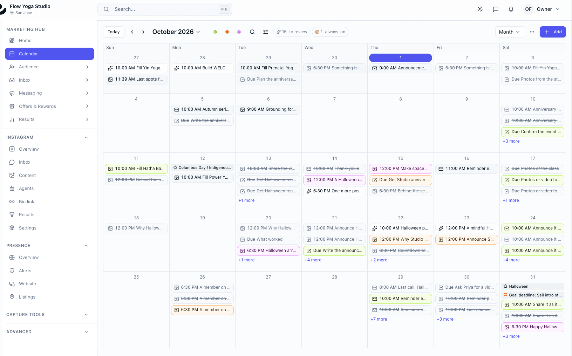This screenshot has height=356, width=572.
Task: Toggle light/dark theme sun icon
Action: point(480,9)
